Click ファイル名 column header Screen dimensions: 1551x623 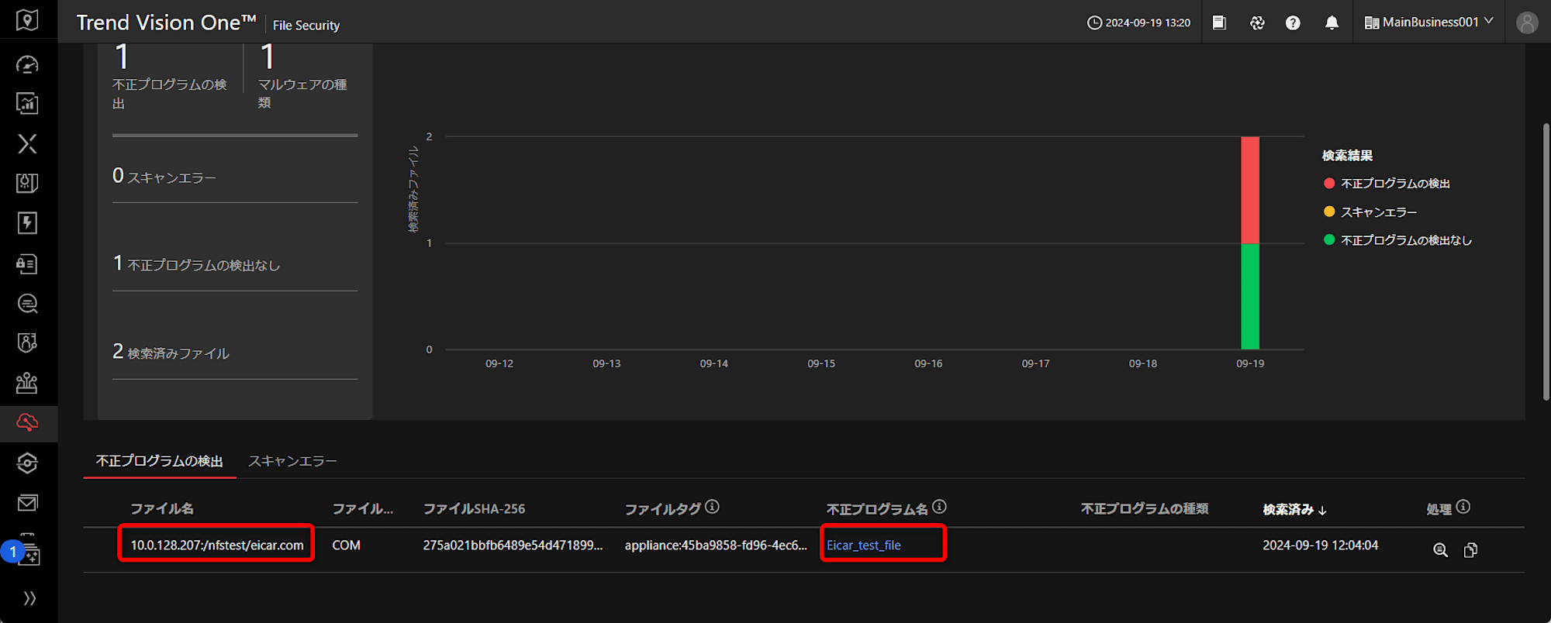click(x=161, y=508)
